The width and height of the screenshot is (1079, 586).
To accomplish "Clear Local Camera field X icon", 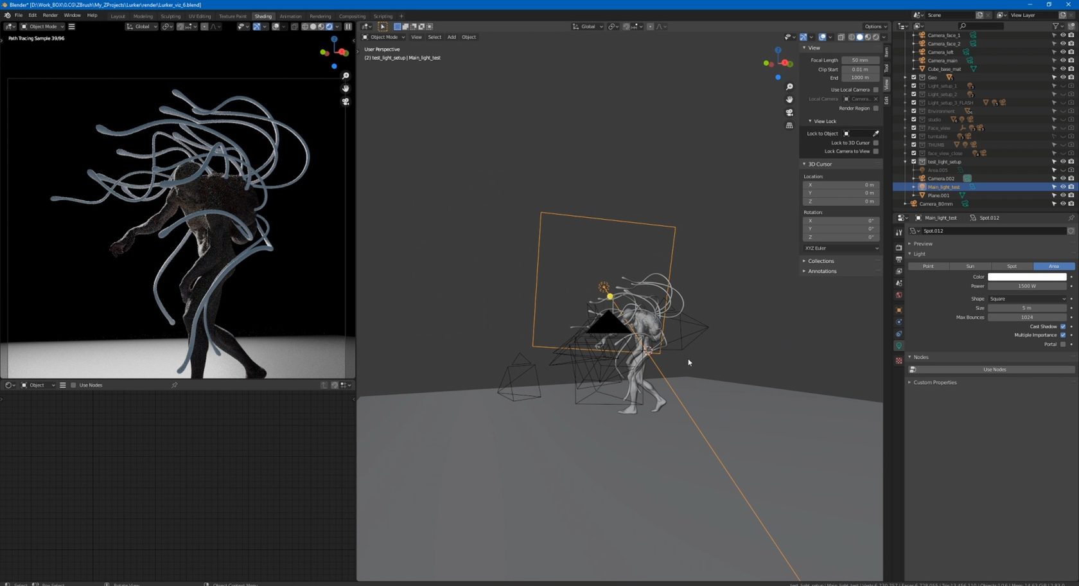I will pos(875,99).
